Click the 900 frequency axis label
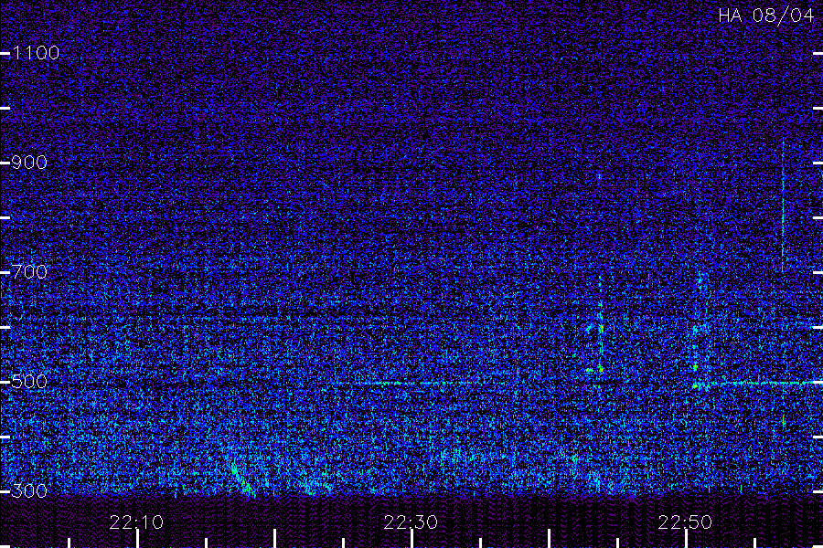Screen dimensions: 823x548 coord(29,163)
